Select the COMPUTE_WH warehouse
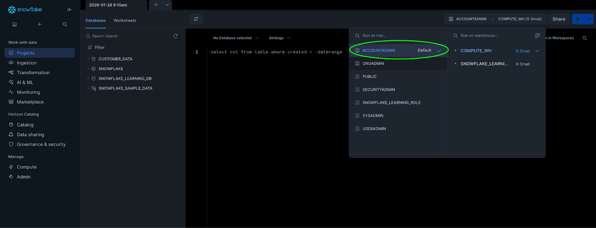The height and width of the screenshot is (228, 596). click(x=497, y=51)
